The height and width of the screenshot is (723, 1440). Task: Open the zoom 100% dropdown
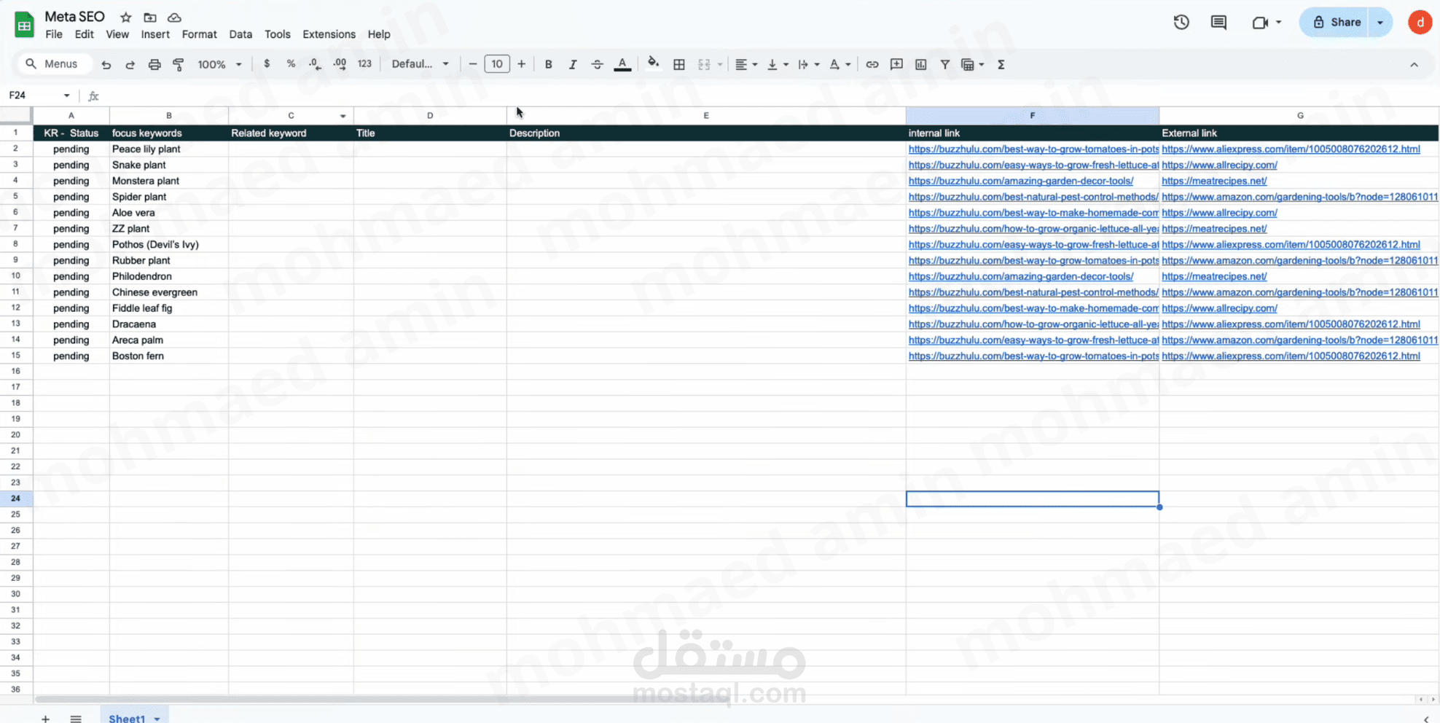click(x=219, y=64)
